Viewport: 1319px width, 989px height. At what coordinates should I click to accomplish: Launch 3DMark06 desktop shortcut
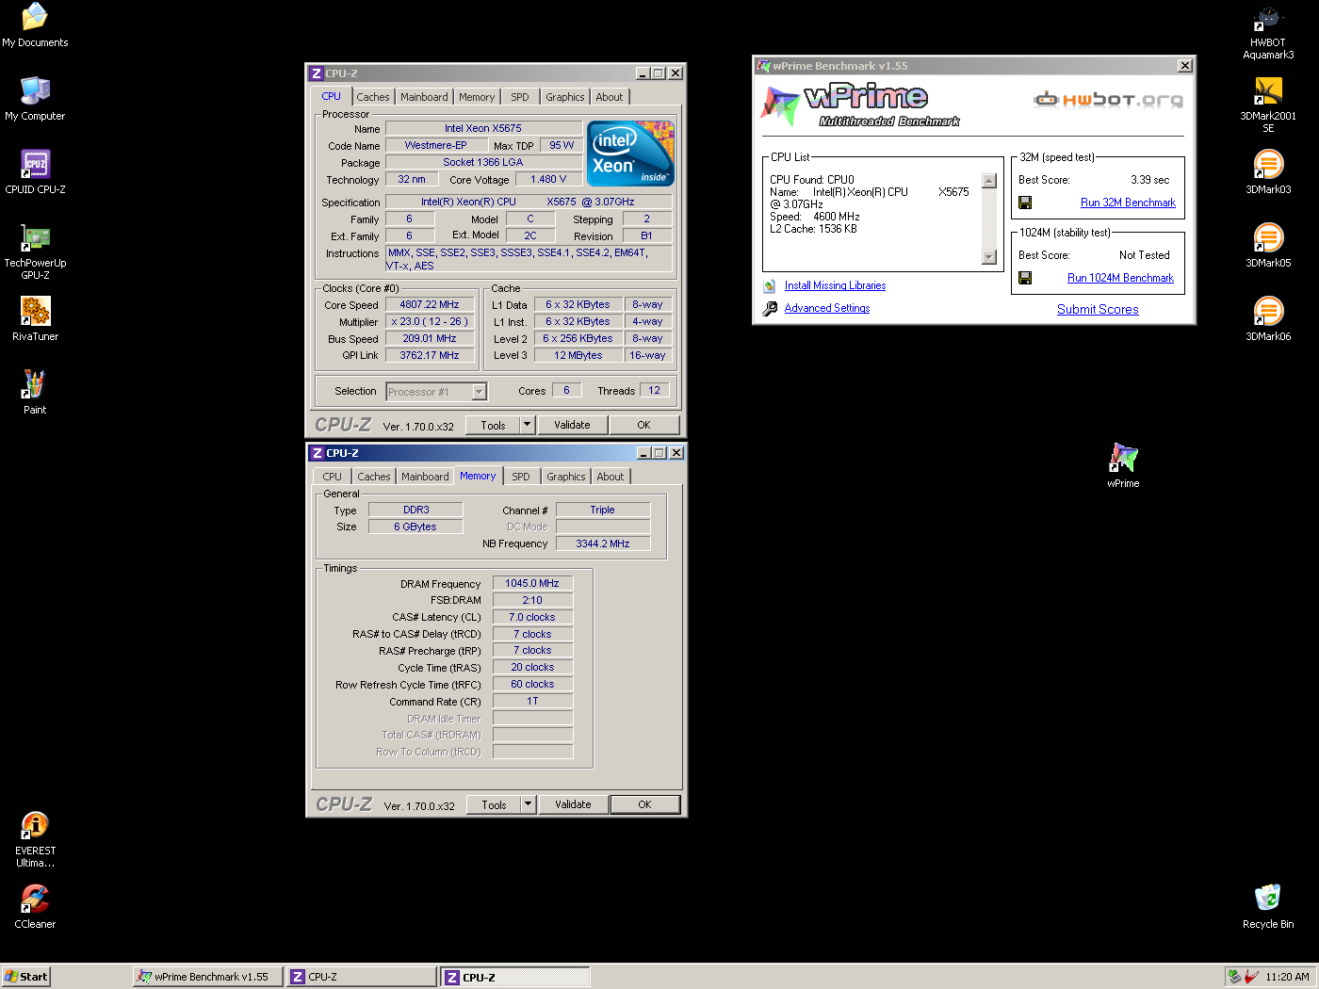tap(1268, 319)
